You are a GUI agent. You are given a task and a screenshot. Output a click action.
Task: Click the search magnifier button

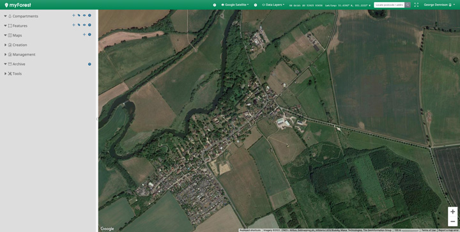coord(408,5)
